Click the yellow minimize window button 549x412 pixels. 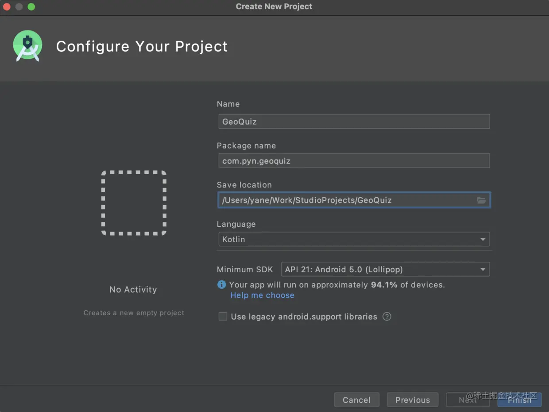(19, 7)
